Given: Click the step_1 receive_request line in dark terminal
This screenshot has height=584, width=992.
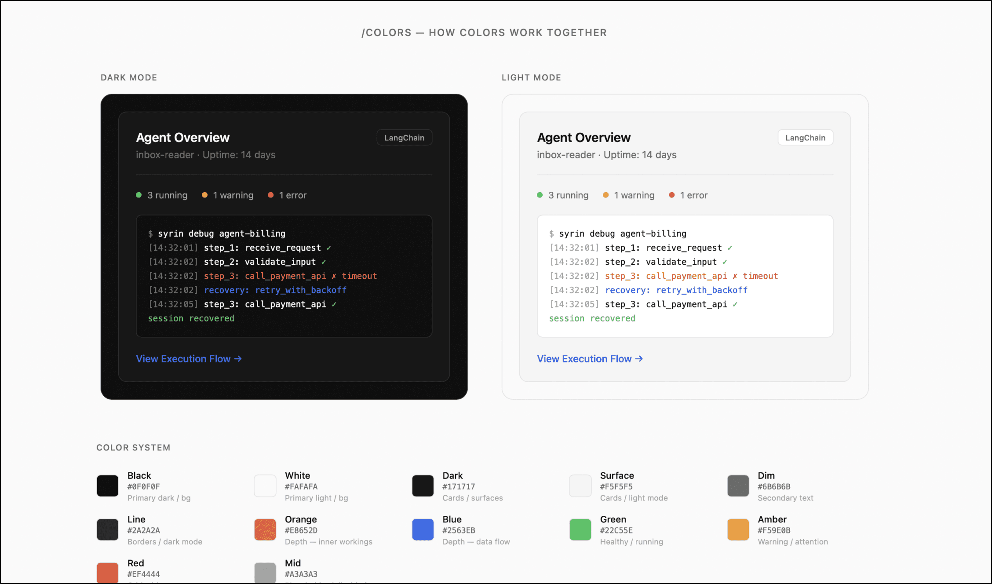Looking at the screenshot, I should (240, 248).
